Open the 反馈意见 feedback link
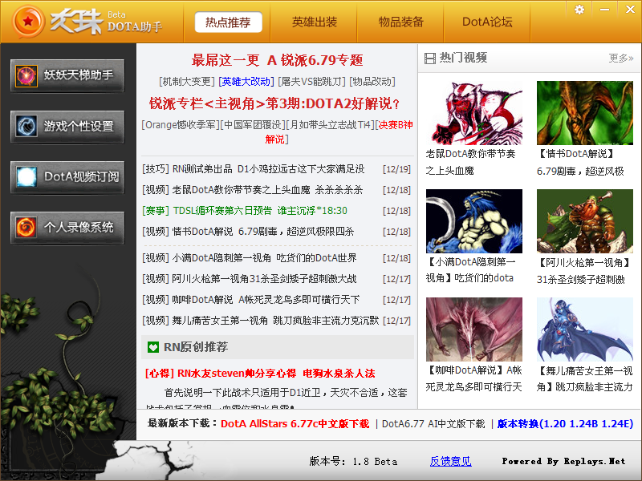The image size is (642, 481). tap(450, 462)
